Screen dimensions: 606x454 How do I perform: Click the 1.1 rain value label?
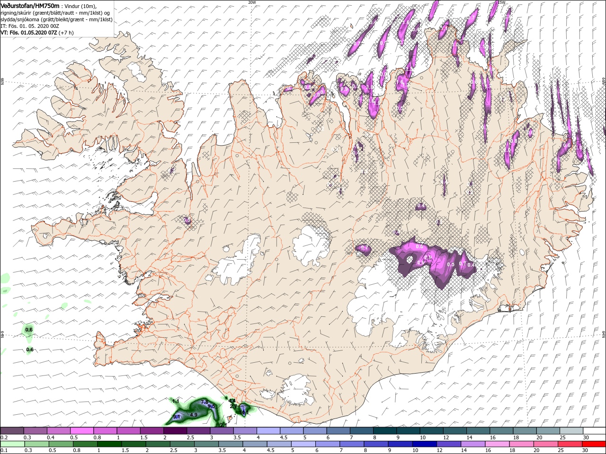176,401
